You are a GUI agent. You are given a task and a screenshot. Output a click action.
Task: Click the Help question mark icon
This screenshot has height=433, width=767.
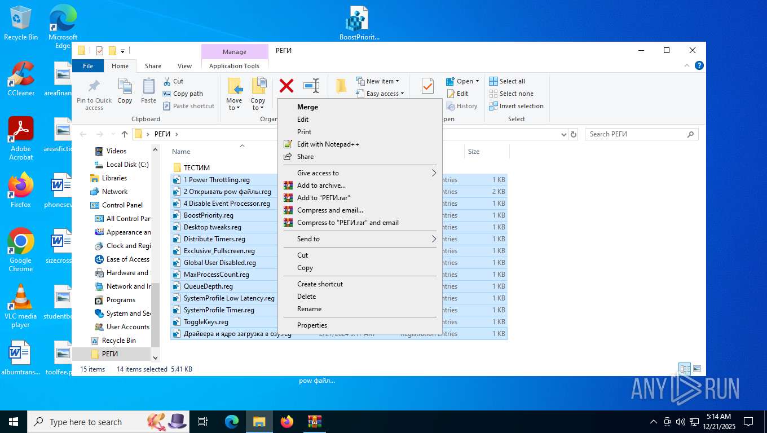(x=699, y=66)
